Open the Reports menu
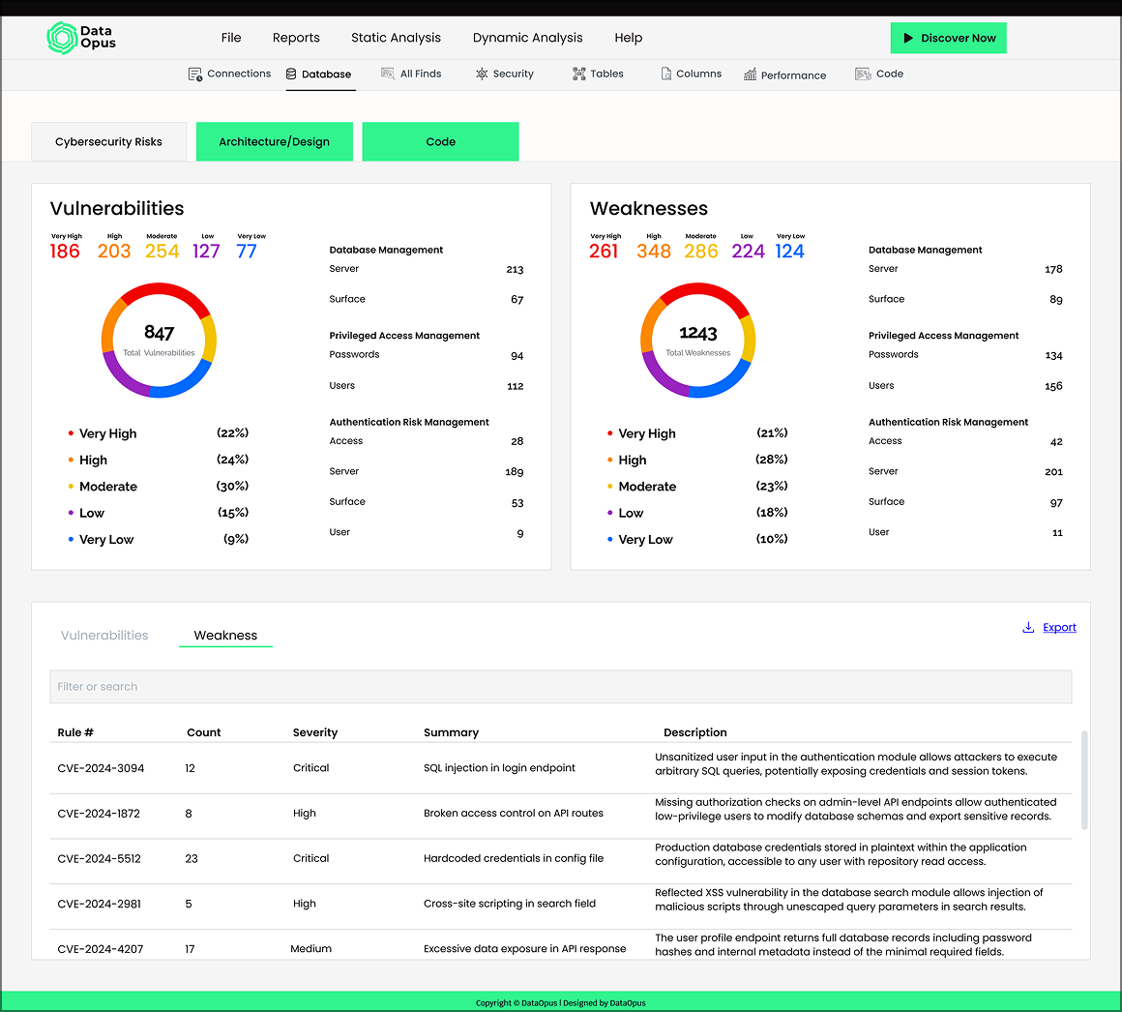The image size is (1122, 1012). point(296,37)
